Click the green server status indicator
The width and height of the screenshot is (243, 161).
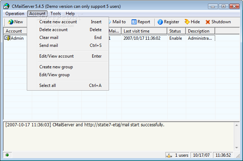pyautogui.click(x=7, y=155)
